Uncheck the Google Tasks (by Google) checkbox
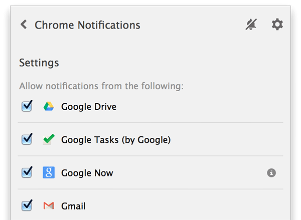 coord(27,139)
